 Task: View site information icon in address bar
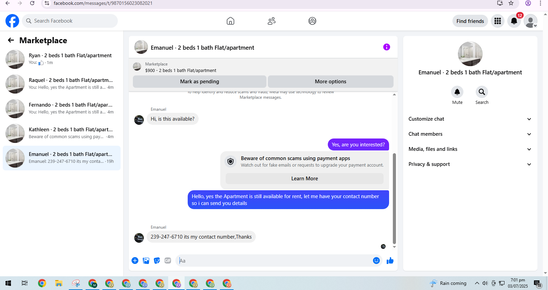(x=47, y=3)
